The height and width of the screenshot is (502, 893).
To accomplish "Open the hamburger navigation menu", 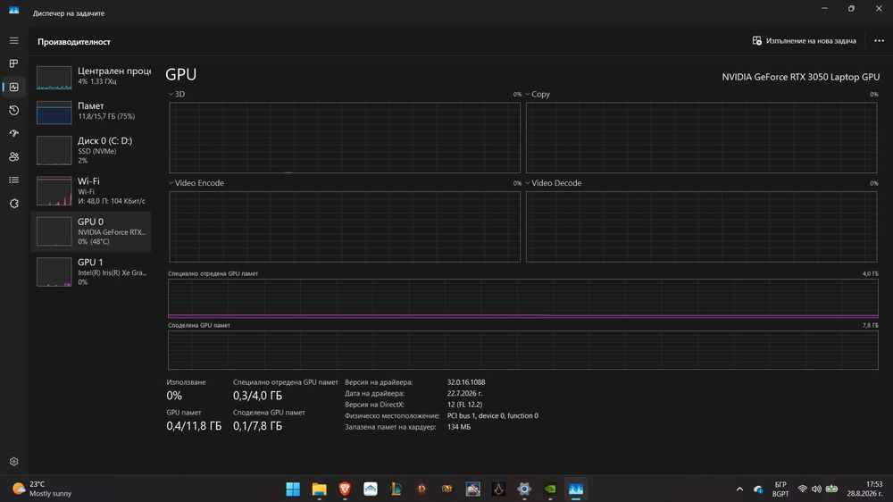I will [x=13, y=40].
